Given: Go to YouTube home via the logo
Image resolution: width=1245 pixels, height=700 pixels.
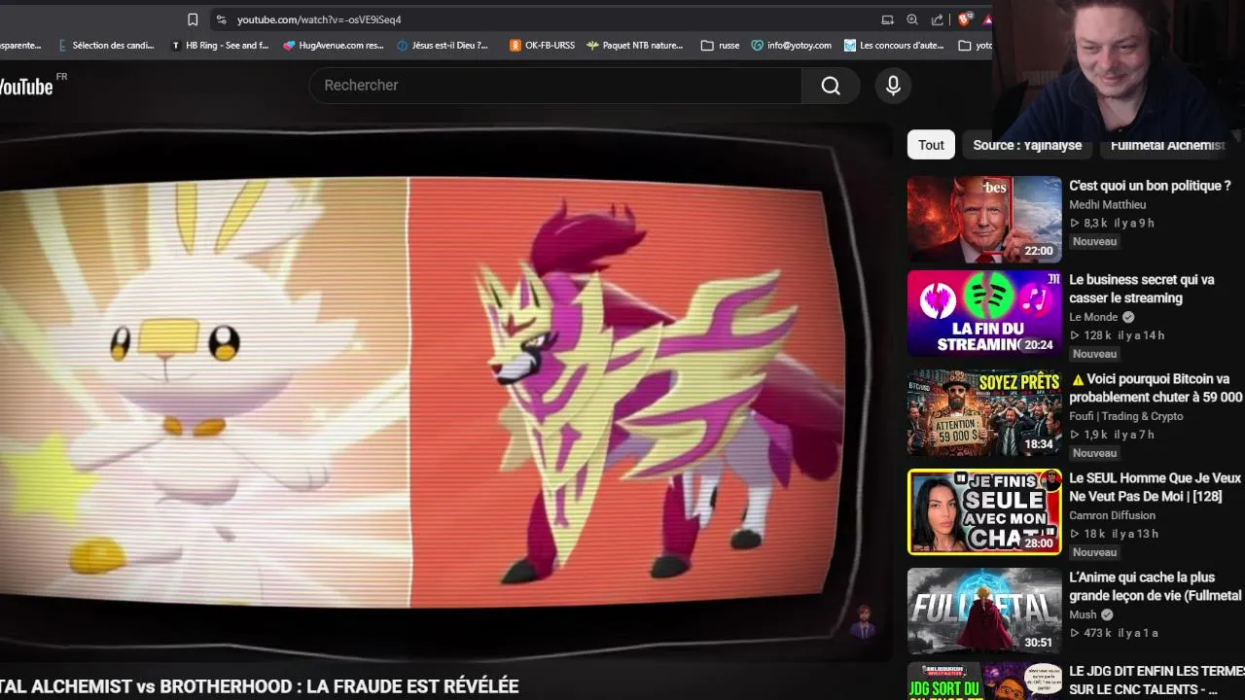Looking at the screenshot, I should pos(27,87).
